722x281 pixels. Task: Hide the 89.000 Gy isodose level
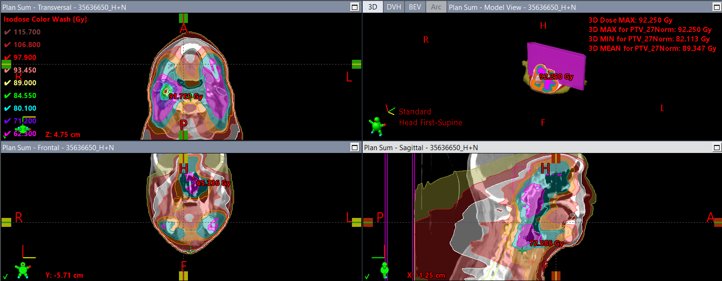coord(8,83)
